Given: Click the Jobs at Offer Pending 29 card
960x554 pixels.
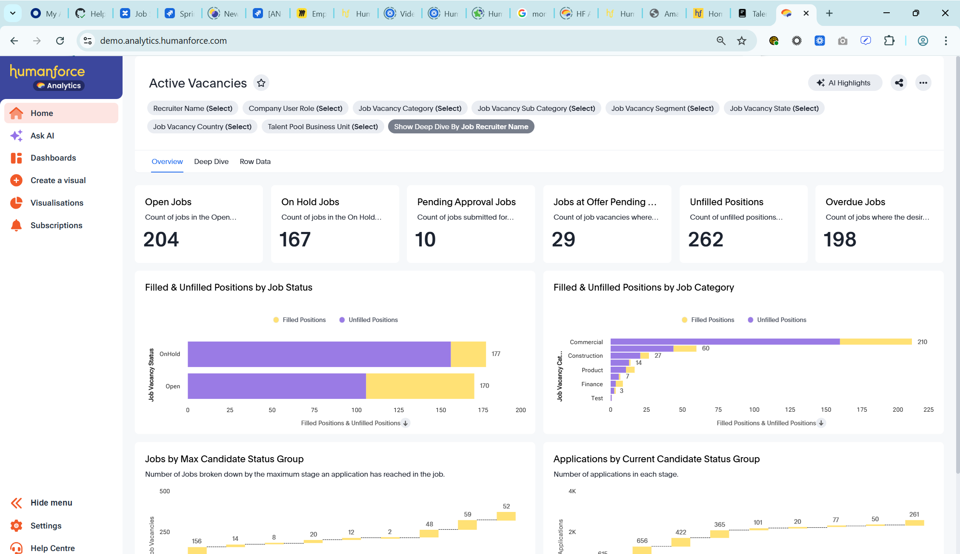Looking at the screenshot, I should pos(607,224).
